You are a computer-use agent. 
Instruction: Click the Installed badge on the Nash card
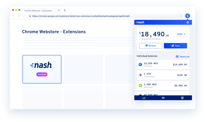42,75
